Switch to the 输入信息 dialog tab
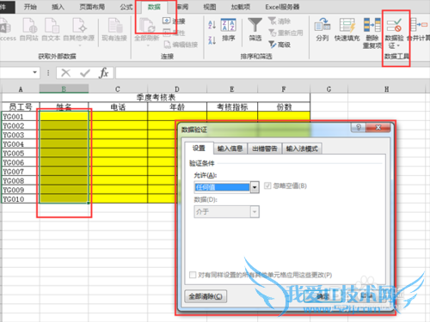The image size is (430, 322). [230, 149]
